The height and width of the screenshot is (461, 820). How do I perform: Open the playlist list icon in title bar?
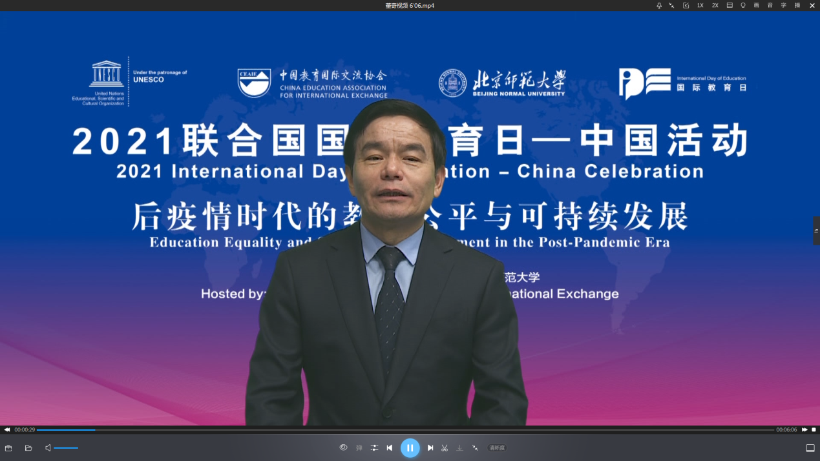(730, 6)
